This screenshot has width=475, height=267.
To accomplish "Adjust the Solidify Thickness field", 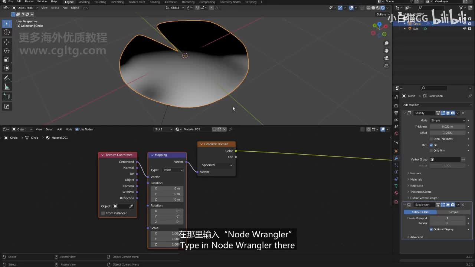I will pos(447,126).
